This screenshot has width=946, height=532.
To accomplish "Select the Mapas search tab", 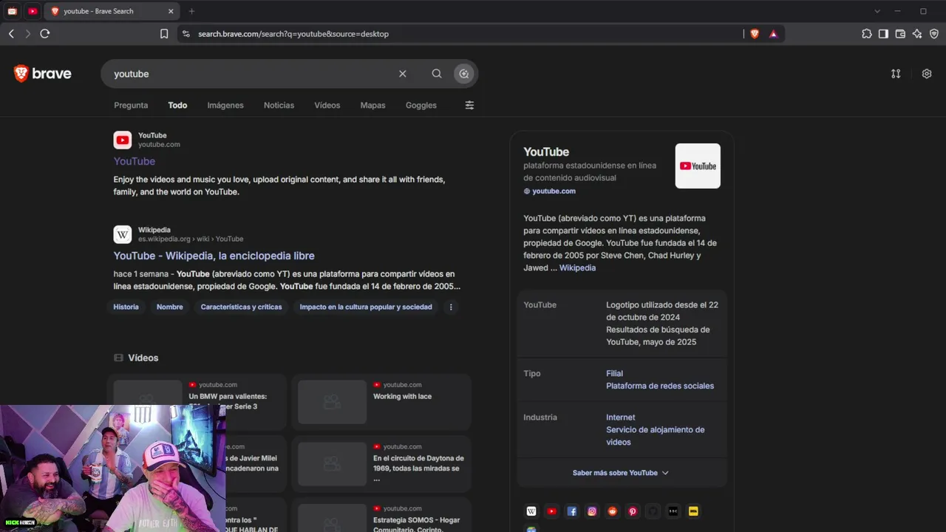I will click(x=372, y=105).
